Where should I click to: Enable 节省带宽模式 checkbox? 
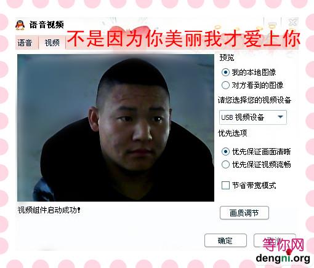[225, 186]
